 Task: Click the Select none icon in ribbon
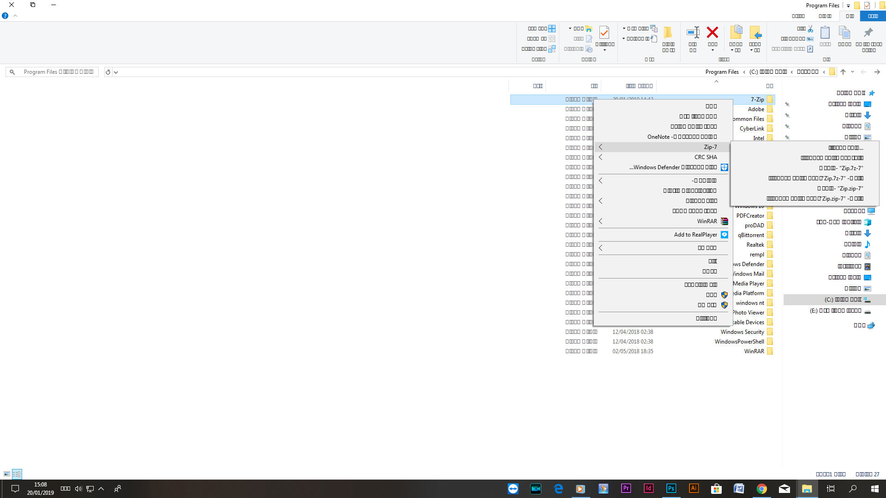552,39
